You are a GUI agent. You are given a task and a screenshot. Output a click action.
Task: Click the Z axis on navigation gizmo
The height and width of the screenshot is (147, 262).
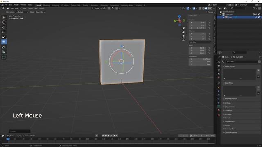point(179,16)
